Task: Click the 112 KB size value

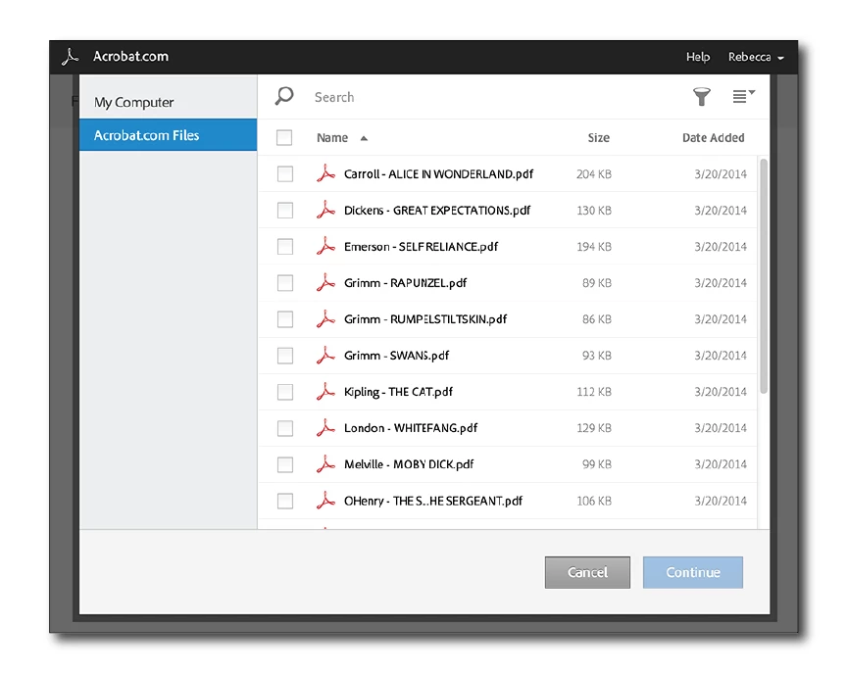Action: click(x=594, y=391)
